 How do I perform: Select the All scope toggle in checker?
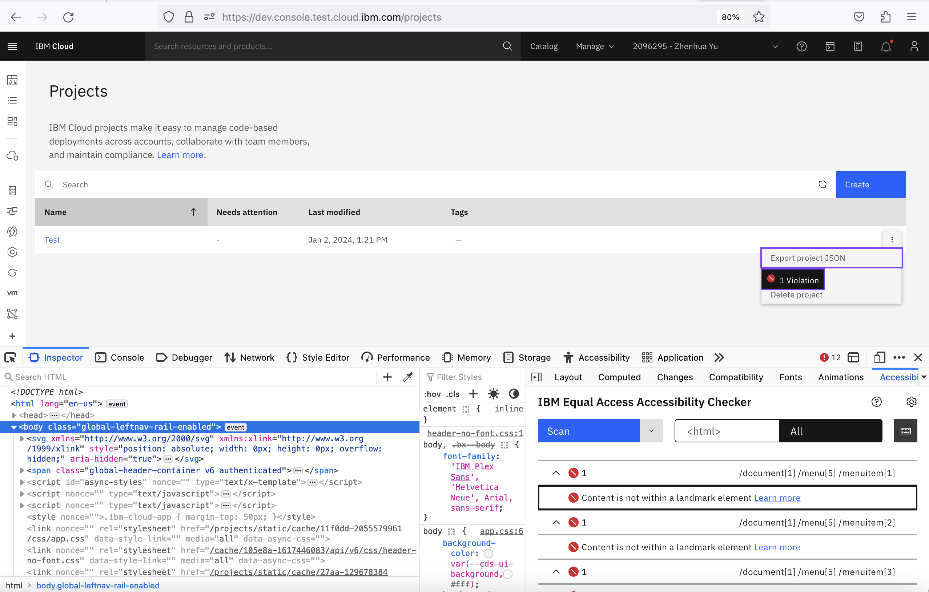click(x=830, y=431)
